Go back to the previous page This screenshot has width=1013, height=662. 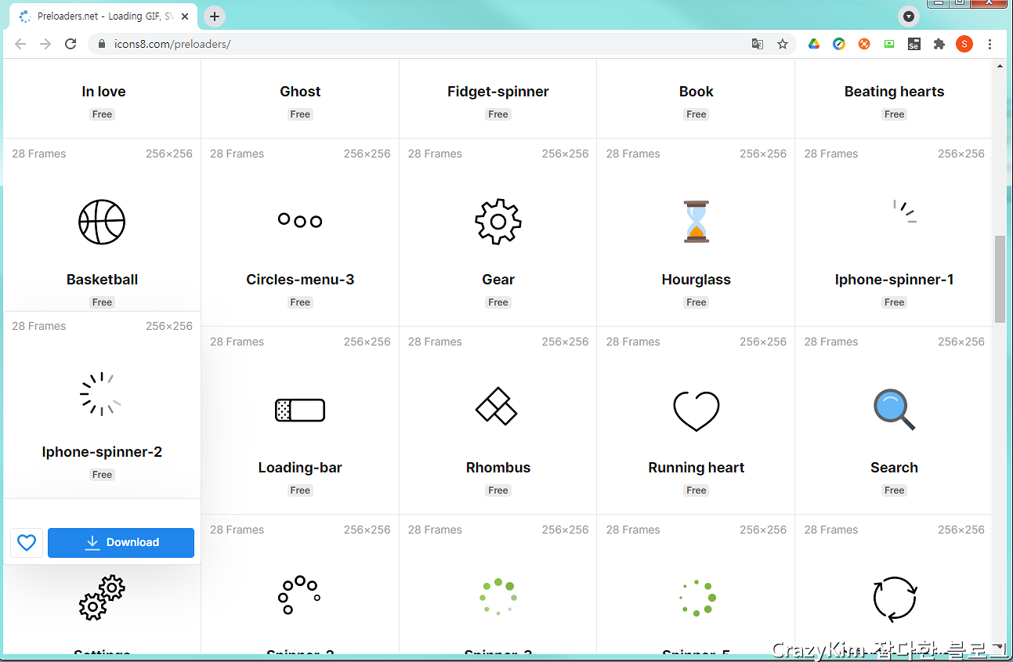point(20,44)
